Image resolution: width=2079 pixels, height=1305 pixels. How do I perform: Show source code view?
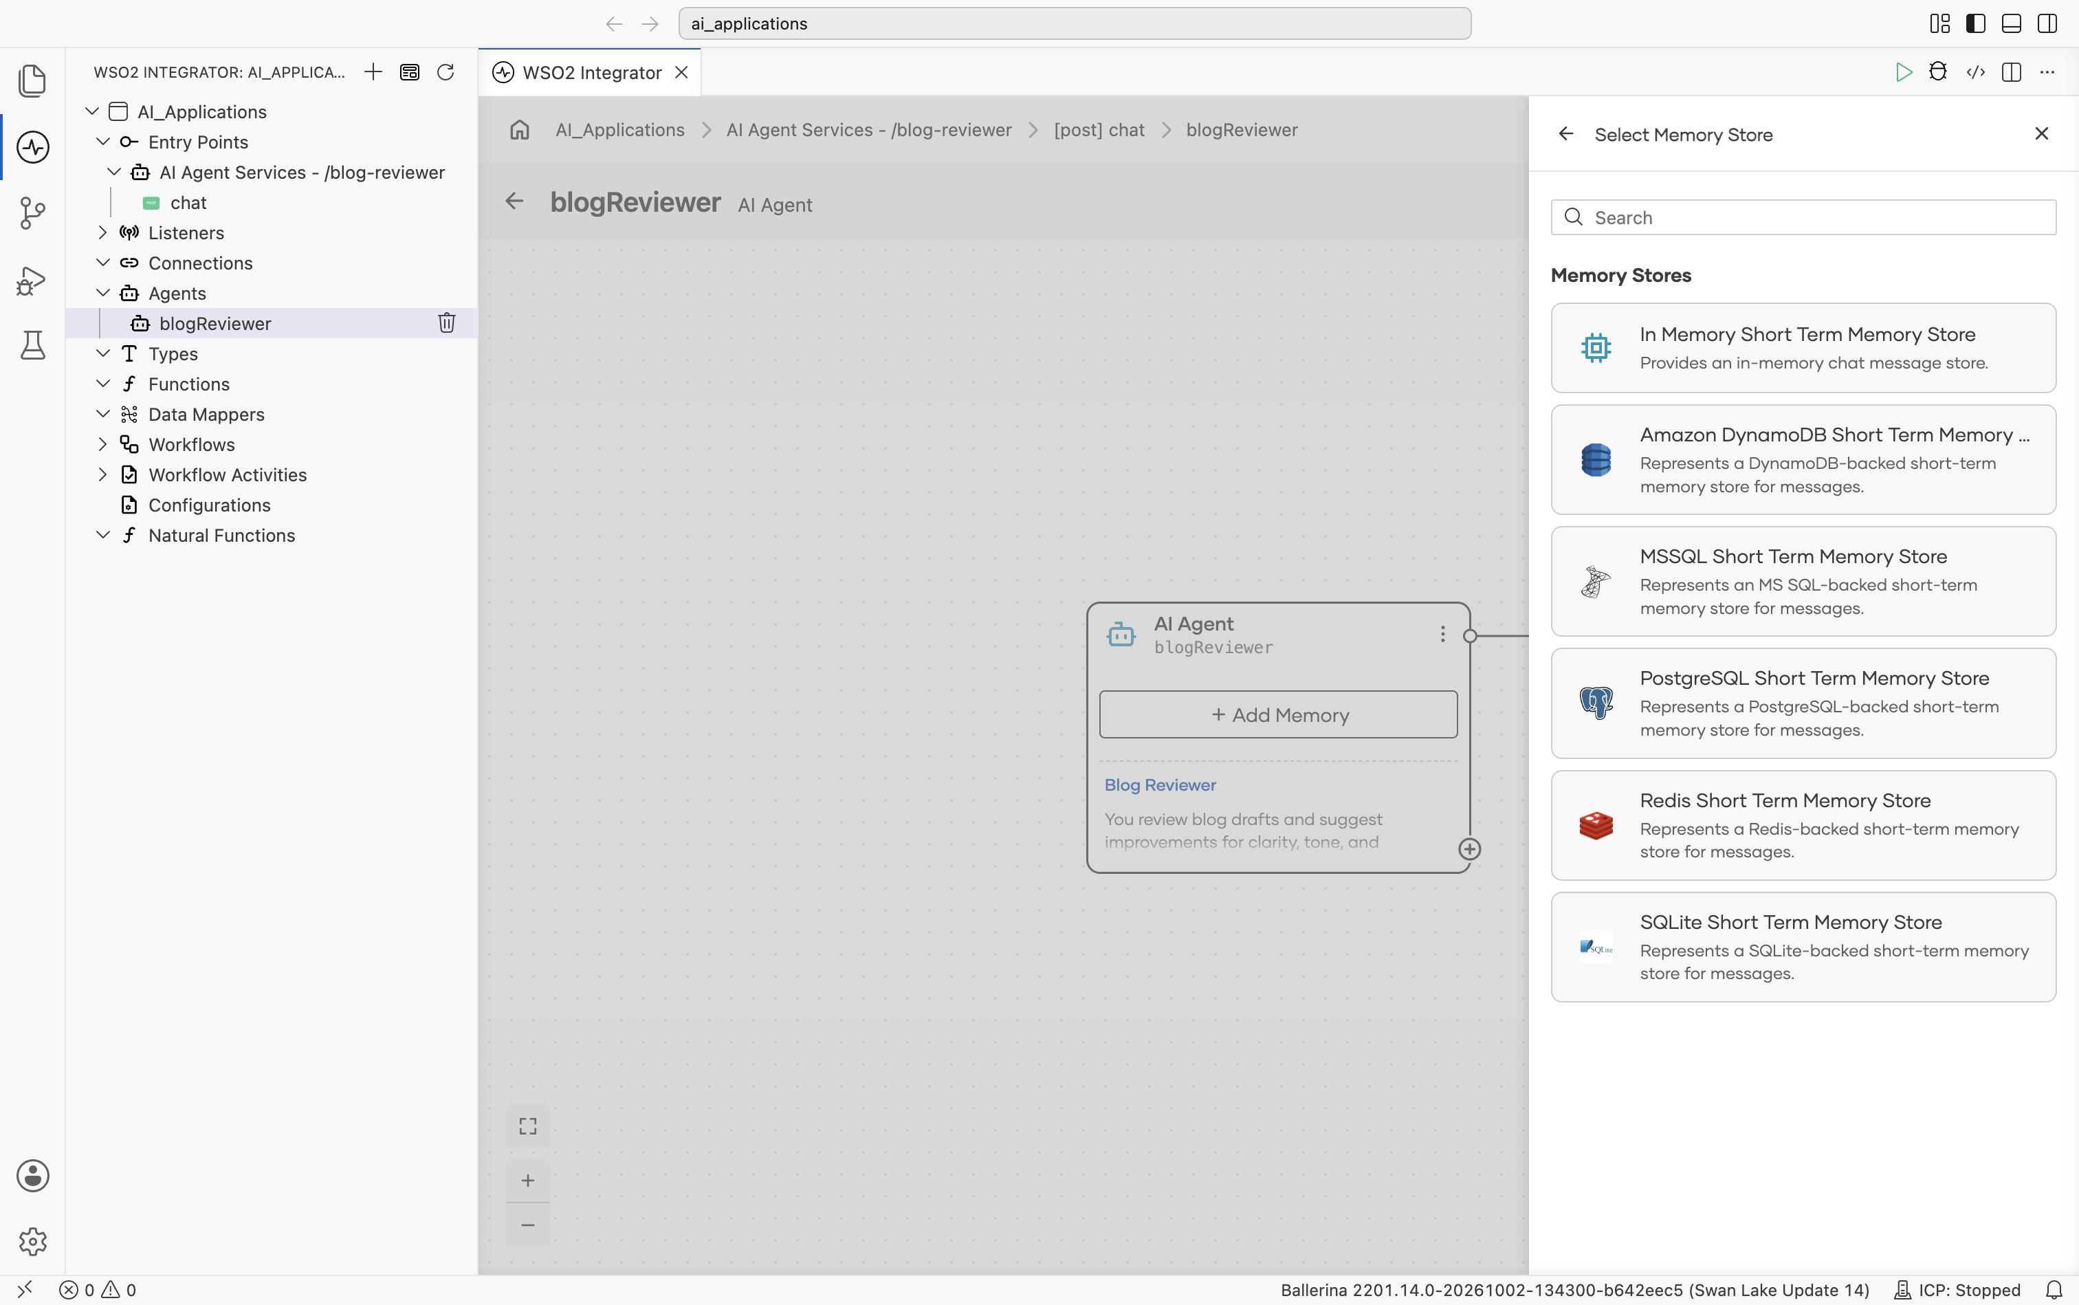(x=1975, y=72)
